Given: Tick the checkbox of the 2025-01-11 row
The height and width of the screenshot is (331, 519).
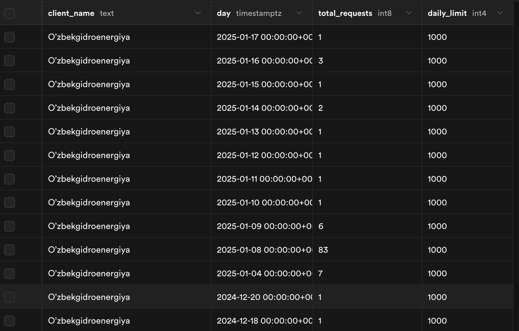Looking at the screenshot, I should (x=9, y=179).
